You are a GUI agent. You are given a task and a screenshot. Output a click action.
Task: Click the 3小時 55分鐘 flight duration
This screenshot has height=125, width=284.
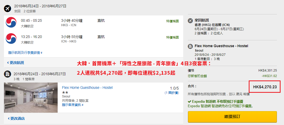[72, 37]
